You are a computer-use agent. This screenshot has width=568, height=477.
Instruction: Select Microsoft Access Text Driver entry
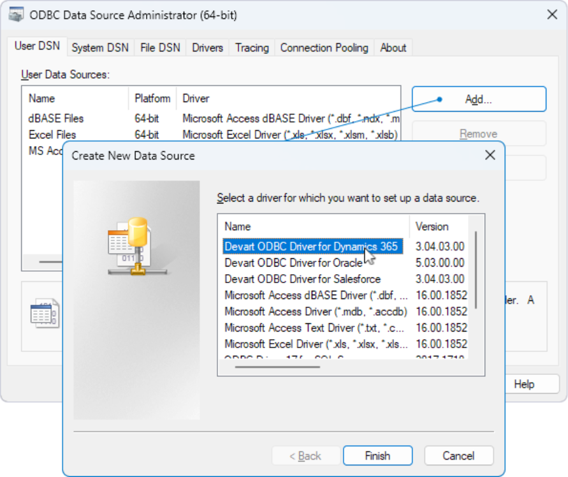pos(316,328)
